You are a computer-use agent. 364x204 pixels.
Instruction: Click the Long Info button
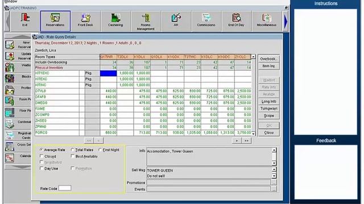[268, 101]
